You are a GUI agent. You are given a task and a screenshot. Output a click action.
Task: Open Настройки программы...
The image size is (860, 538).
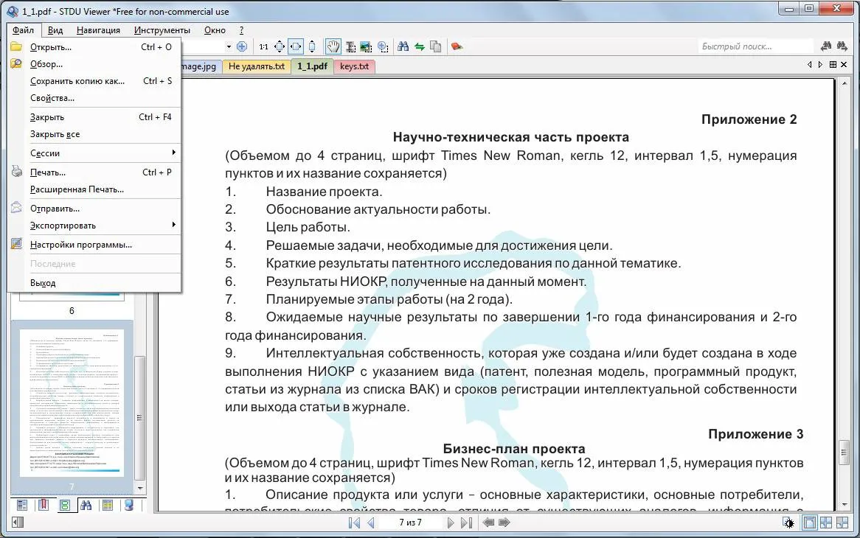94,245
